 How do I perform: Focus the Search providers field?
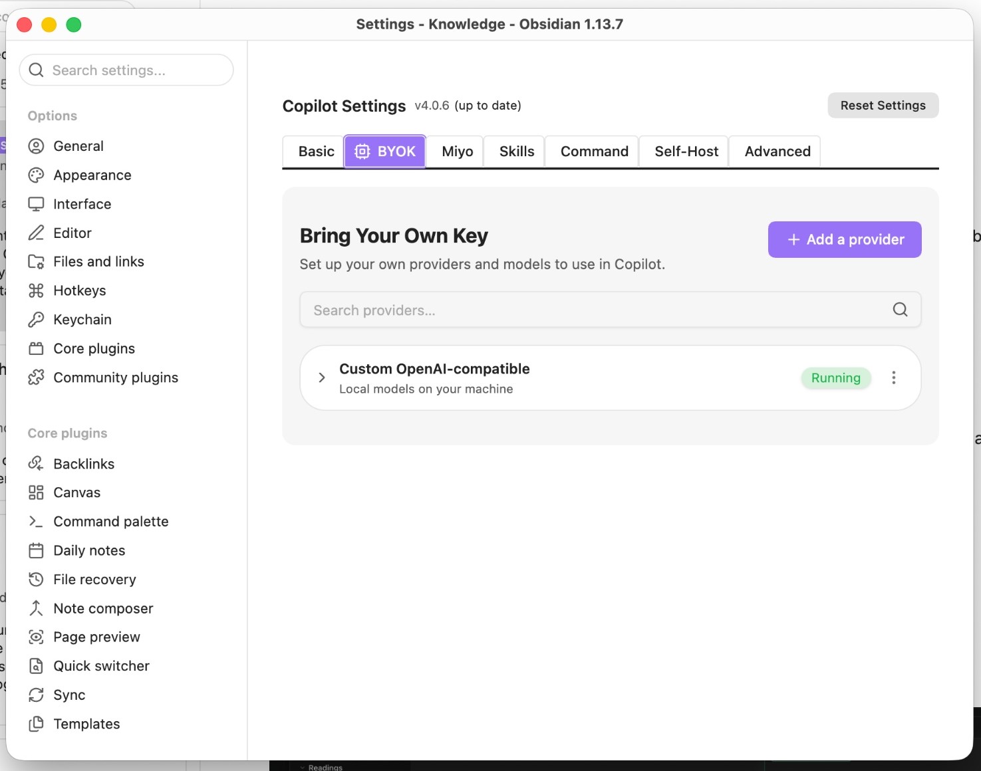pos(610,310)
